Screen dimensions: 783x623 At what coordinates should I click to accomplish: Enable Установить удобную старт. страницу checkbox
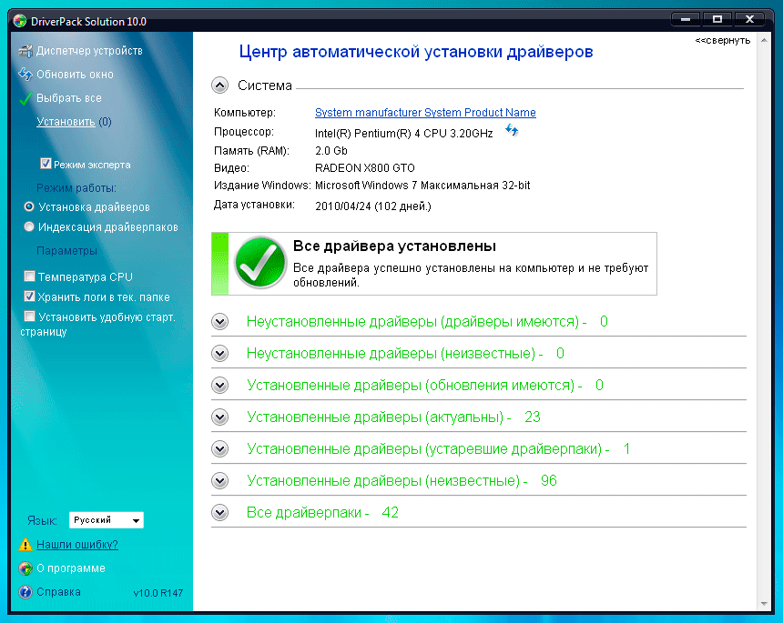pyautogui.click(x=29, y=317)
